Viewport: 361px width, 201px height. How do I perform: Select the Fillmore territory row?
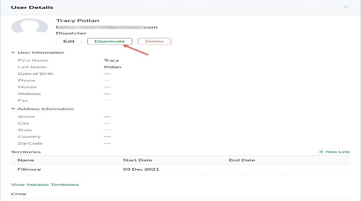(x=29, y=169)
